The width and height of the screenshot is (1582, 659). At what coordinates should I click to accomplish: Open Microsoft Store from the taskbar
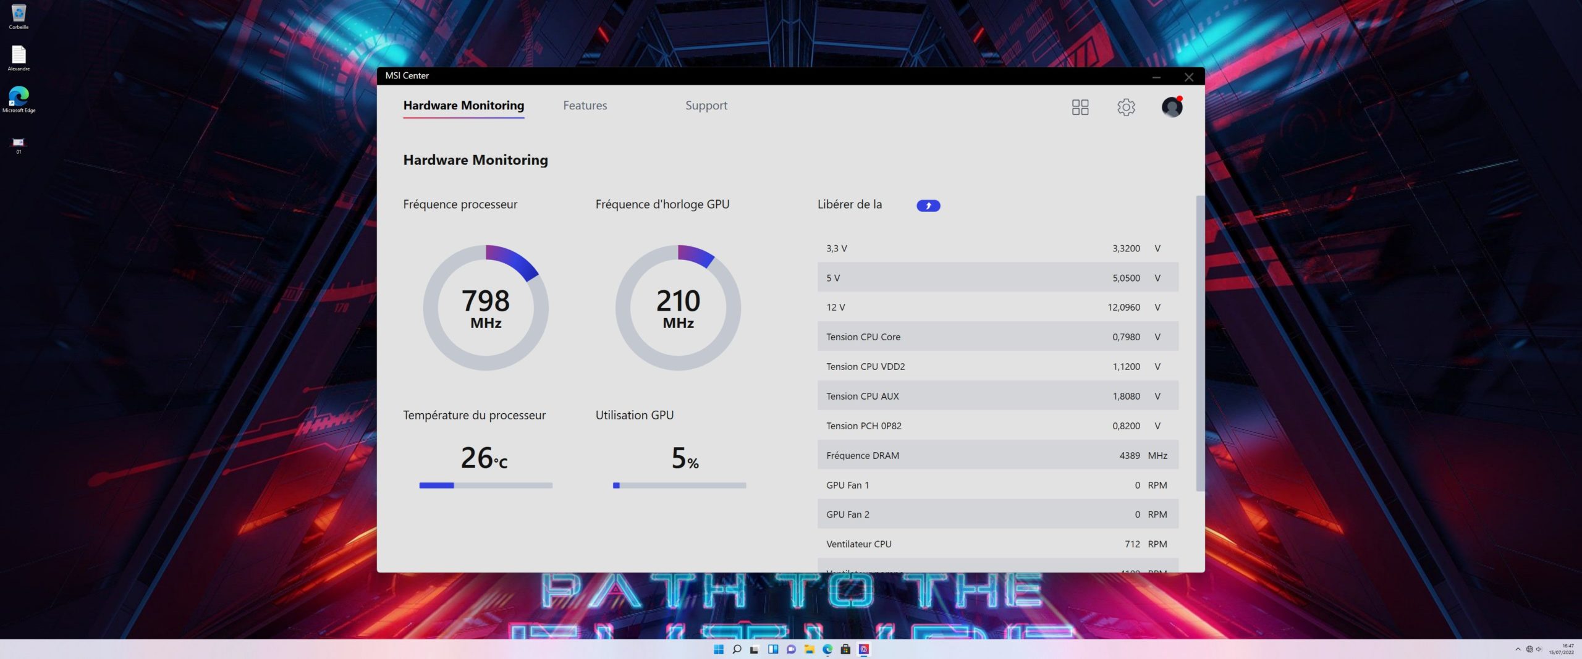[x=845, y=649]
